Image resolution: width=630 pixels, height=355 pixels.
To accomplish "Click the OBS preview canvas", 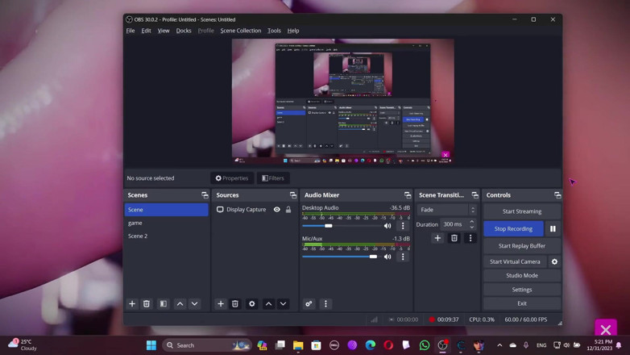I will 343,101.
